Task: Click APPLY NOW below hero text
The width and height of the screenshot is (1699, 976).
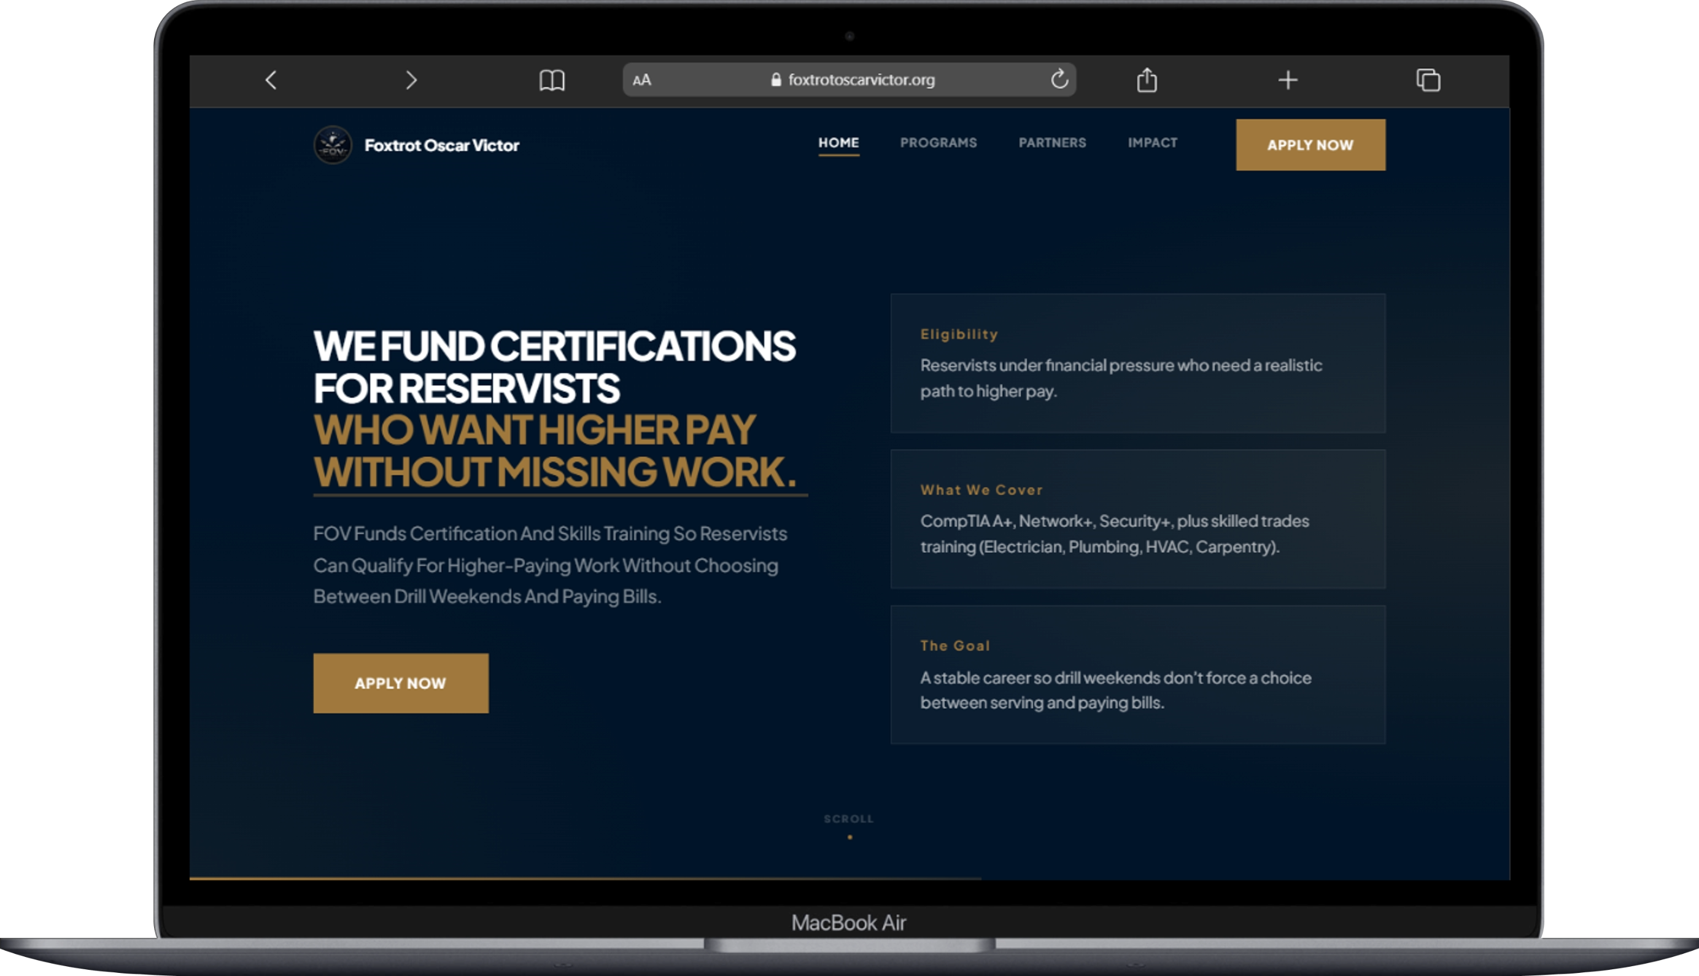Action: tap(401, 683)
